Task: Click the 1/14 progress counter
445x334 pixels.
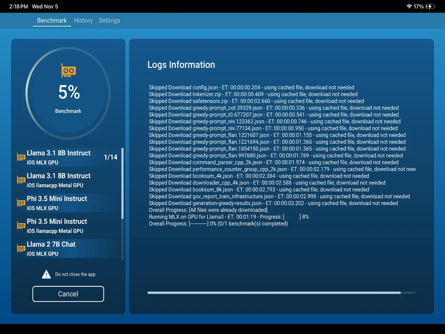Action: point(110,157)
